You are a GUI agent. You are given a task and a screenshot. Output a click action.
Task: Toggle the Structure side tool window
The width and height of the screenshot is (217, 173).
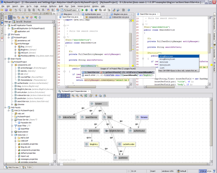[2, 34]
